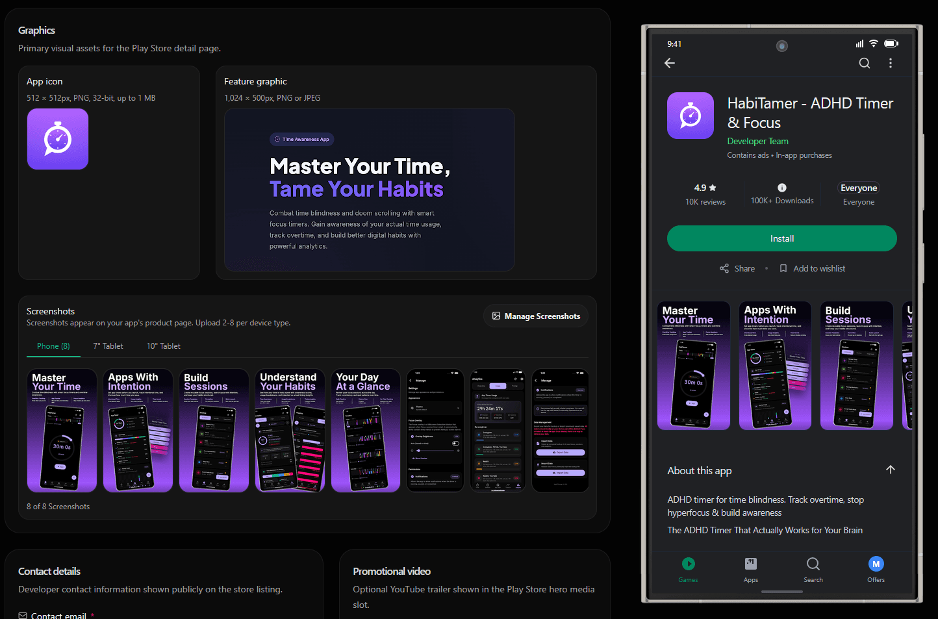Click the Share icon in phone preview

pyautogui.click(x=724, y=268)
